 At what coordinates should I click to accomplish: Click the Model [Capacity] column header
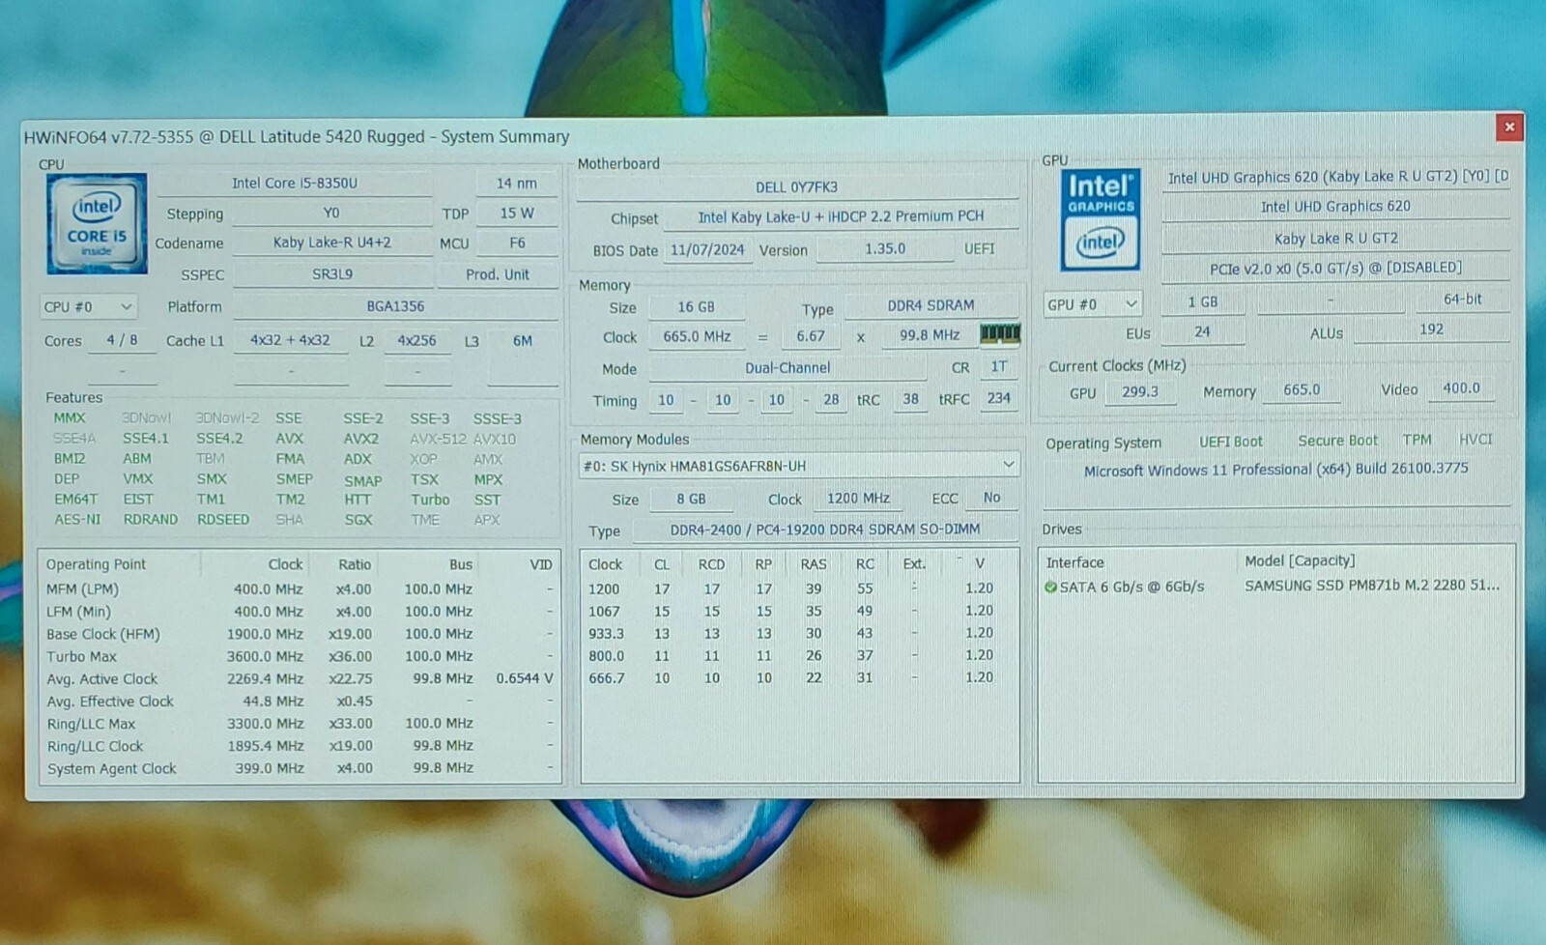pos(1300,560)
